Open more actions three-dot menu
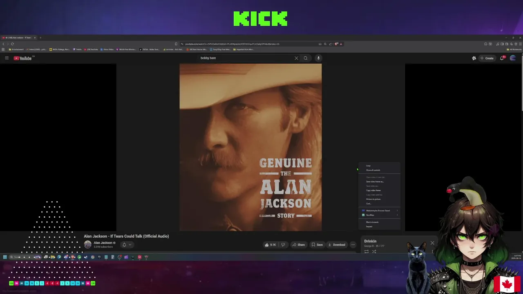Screen dimensions: 523x294 (x=353, y=245)
